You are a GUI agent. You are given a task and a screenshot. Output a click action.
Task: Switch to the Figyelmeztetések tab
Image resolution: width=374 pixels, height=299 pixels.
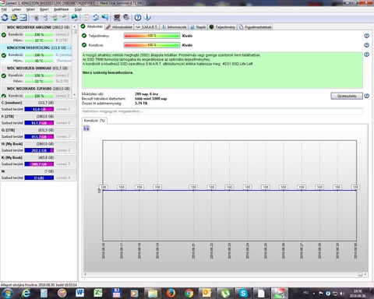[255, 27]
